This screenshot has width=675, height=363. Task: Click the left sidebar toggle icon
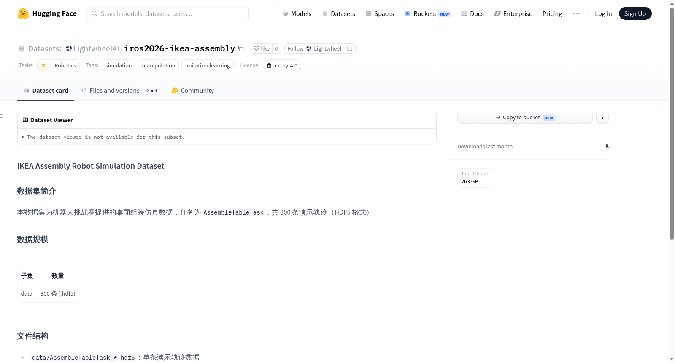(2, 116)
